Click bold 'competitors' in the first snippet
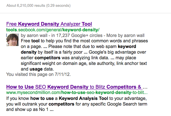 pyautogui.click(x=47, y=58)
